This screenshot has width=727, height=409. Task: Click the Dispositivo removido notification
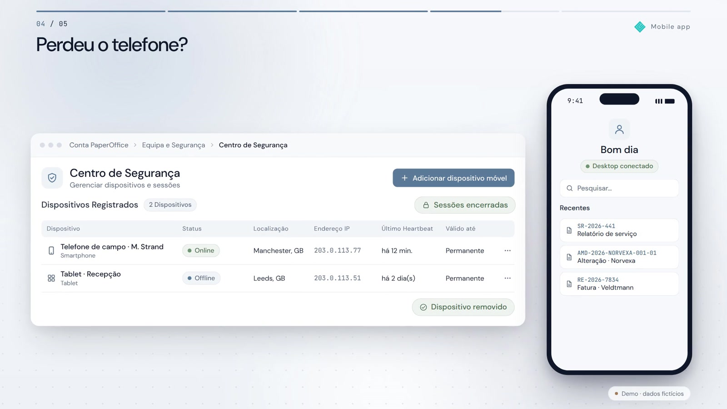pos(463,307)
